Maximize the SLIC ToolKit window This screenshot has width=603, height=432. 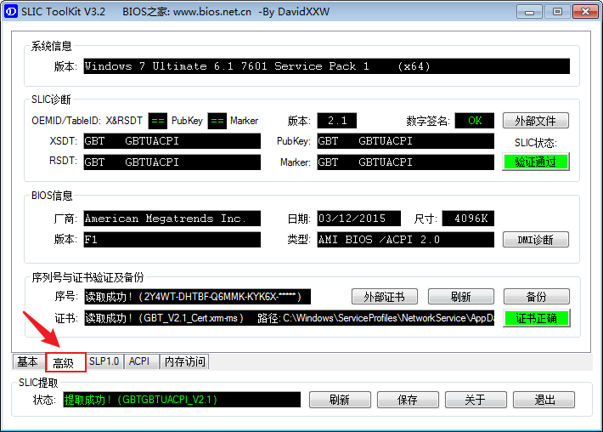(557, 12)
